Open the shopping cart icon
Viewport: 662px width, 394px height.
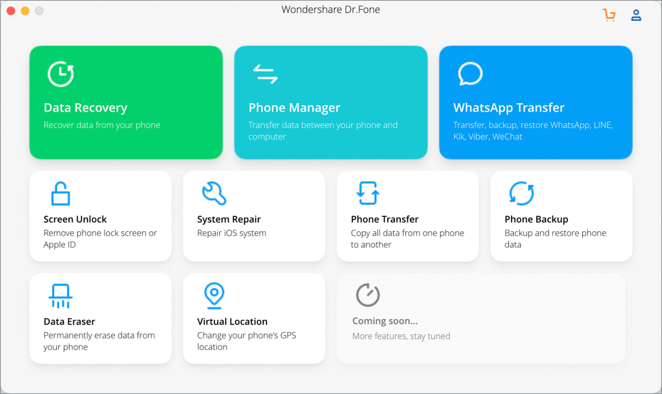pyautogui.click(x=609, y=15)
